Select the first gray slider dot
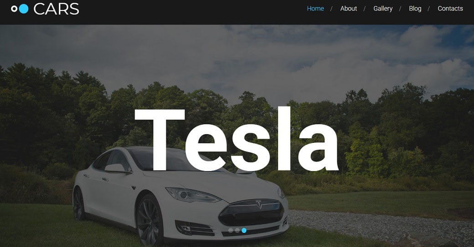 [231, 231]
